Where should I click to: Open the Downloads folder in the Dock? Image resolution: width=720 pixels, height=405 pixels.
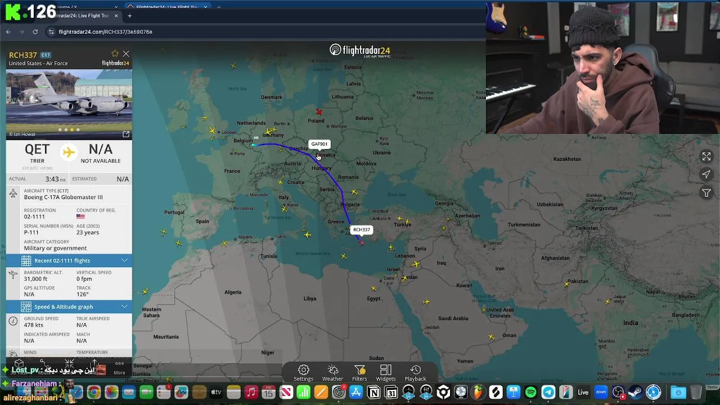tap(678, 393)
